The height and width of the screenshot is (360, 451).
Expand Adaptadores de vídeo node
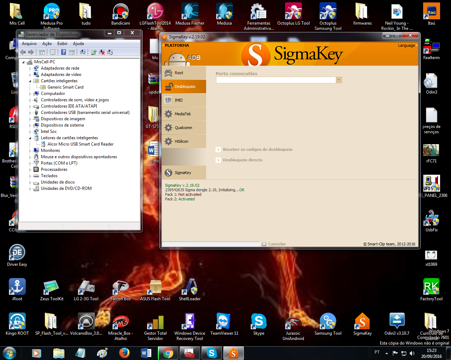[x=30, y=75]
